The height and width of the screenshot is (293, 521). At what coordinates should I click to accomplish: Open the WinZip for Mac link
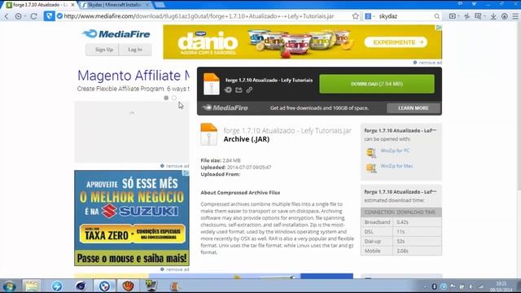click(x=396, y=166)
